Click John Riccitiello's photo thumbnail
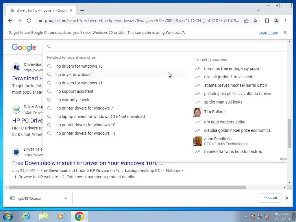This screenshot has height=222, width=296. point(197,141)
